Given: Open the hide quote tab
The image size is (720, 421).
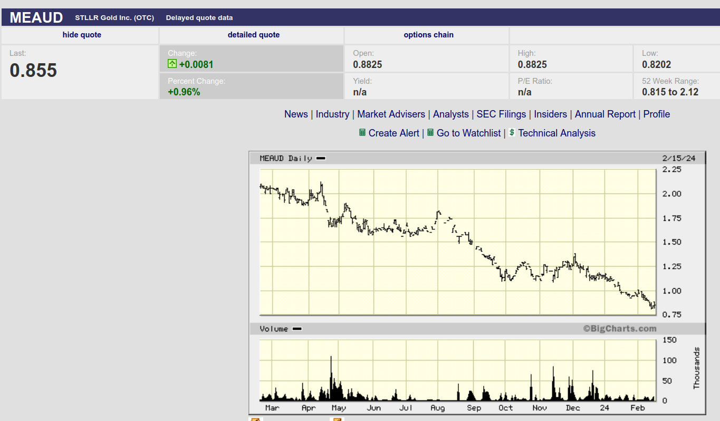Looking at the screenshot, I should click(82, 35).
